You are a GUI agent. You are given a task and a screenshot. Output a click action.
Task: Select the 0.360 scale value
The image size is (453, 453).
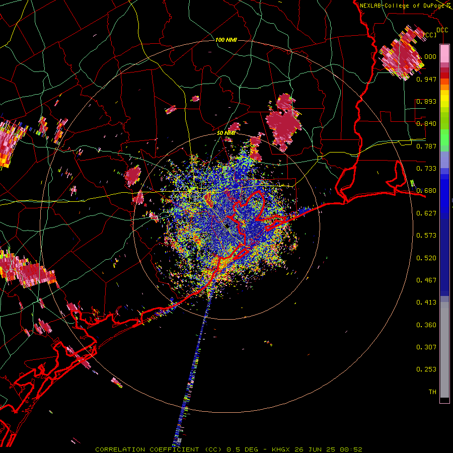click(x=426, y=325)
